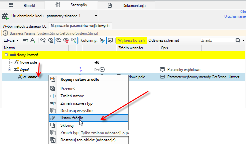Choose Kopiuj i ustaw źródło menu entry
This screenshot has height=144, width=246.
tap(89, 79)
